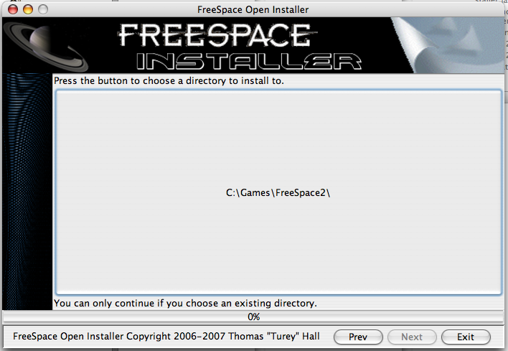508x351 pixels.
Task: Click the gray zoom window button
Action: 43,9
